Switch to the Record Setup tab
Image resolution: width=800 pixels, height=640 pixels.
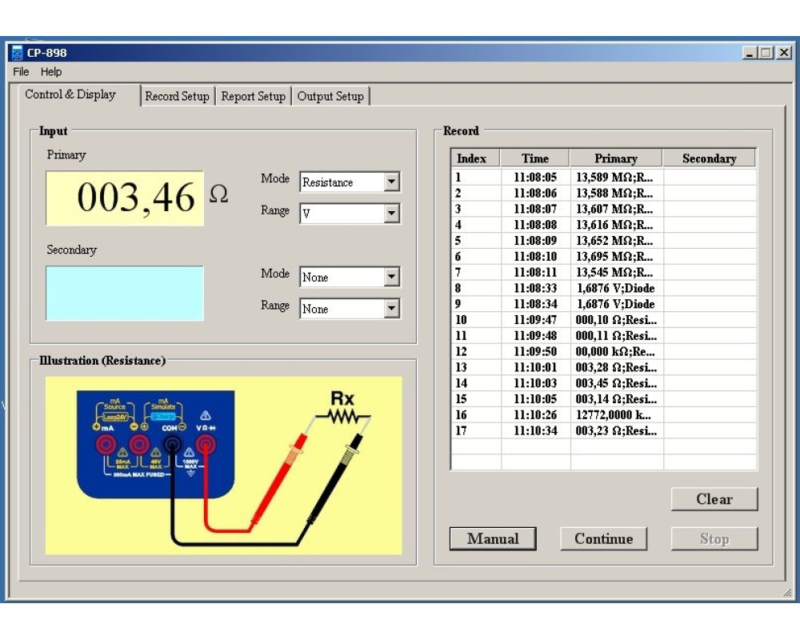point(177,96)
